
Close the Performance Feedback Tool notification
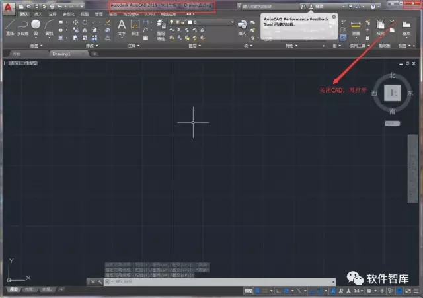334,17
